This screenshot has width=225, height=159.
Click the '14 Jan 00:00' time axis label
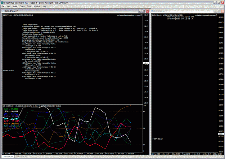130,154
